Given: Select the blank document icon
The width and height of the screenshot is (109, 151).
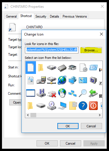Looking at the screenshot, I should pyautogui.click(x=31, y=68).
